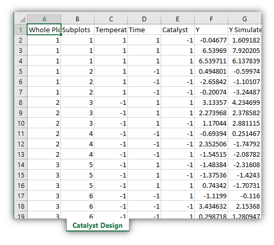
Task: Select column A header
Action: click(44, 19)
